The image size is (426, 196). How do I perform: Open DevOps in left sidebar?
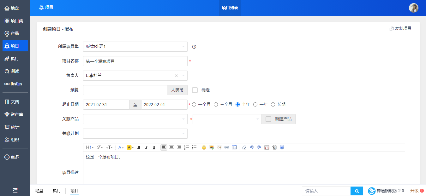[x=15, y=84]
